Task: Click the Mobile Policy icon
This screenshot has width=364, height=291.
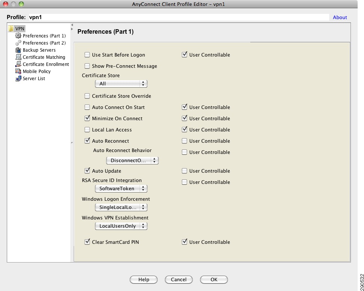Action: (18, 72)
